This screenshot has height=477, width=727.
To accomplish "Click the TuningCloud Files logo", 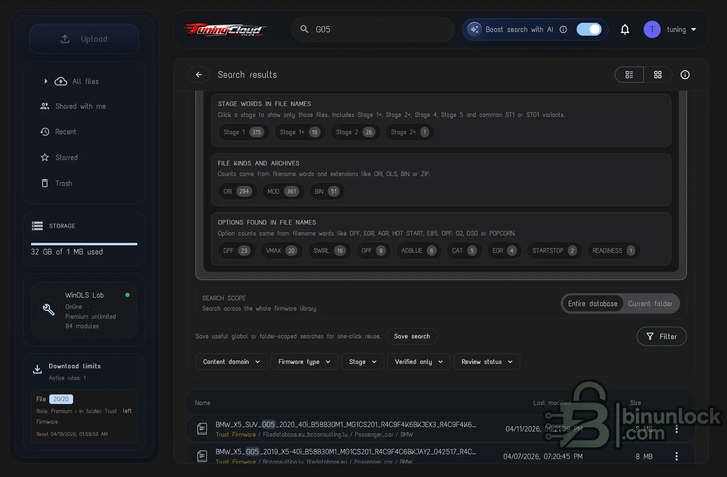I will [x=225, y=30].
